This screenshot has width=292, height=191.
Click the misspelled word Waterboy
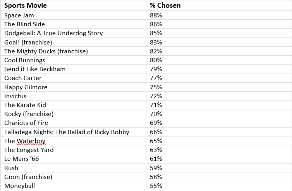tap(31, 141)
